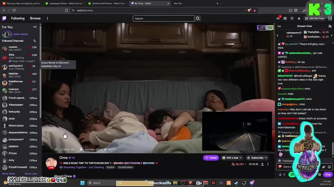This screenshot has height=187, width=334.
Task: Open the Twitch notifications inbox icon
Action: coord(285,18)
